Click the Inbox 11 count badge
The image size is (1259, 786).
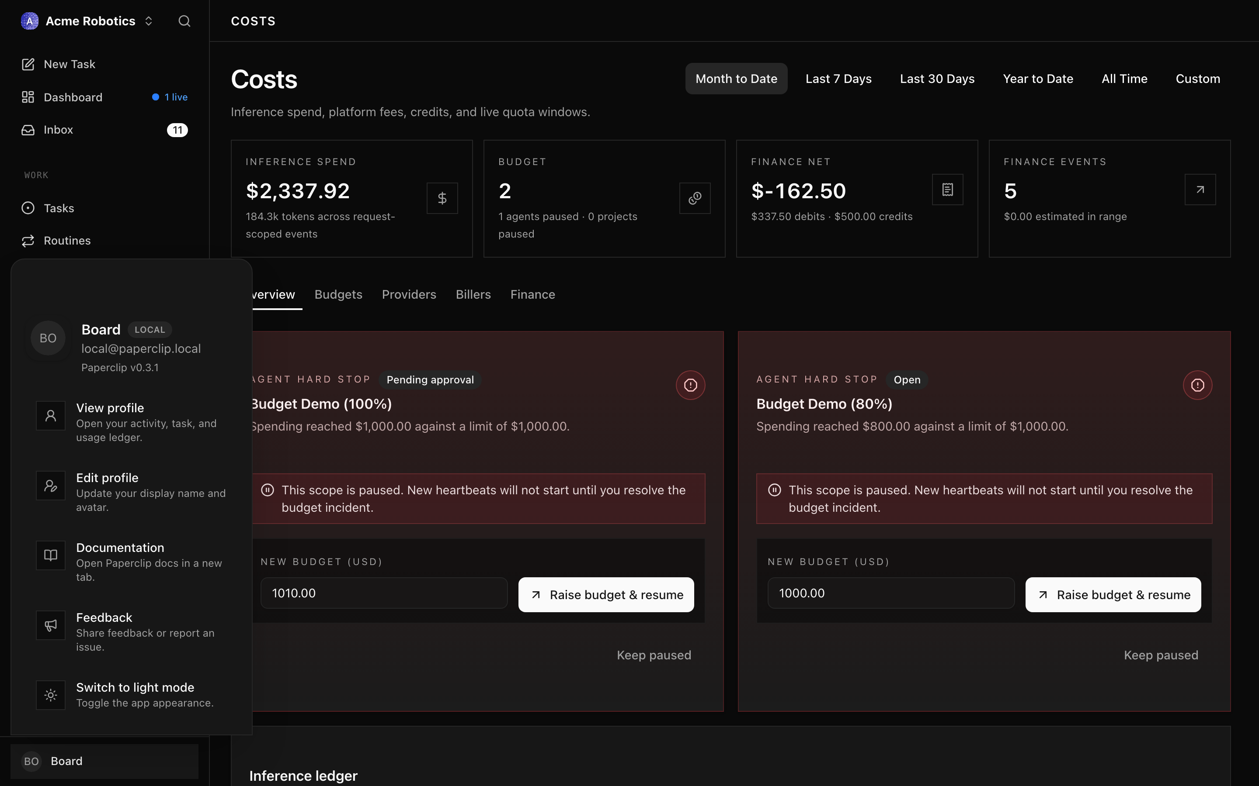click(x=177, y=130)
